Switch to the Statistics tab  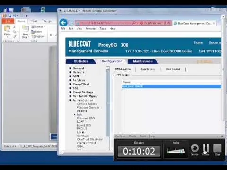point(81,61)
